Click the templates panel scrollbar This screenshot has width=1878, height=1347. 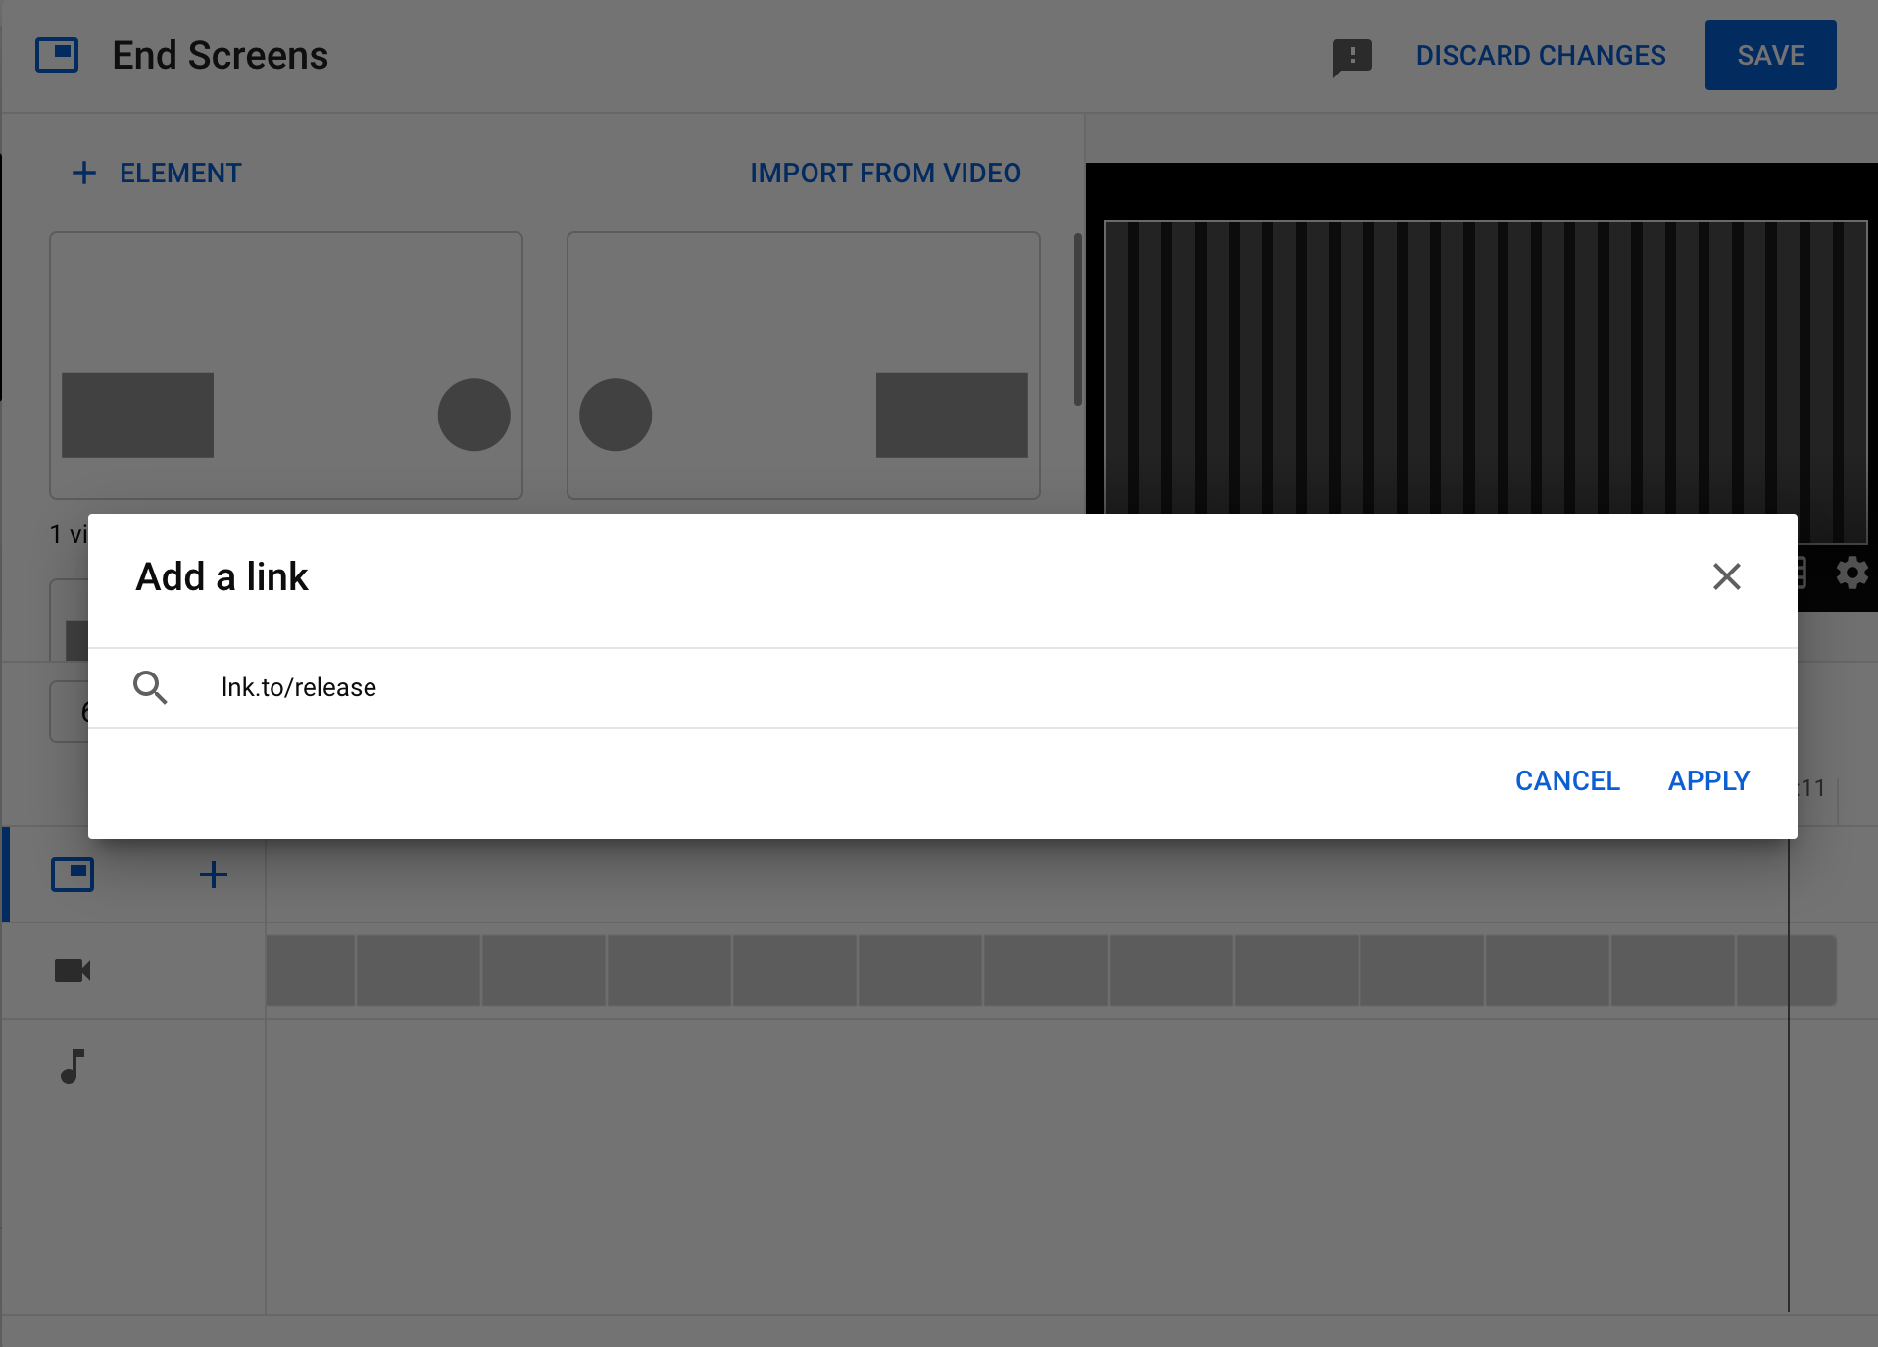[1078, 319]
